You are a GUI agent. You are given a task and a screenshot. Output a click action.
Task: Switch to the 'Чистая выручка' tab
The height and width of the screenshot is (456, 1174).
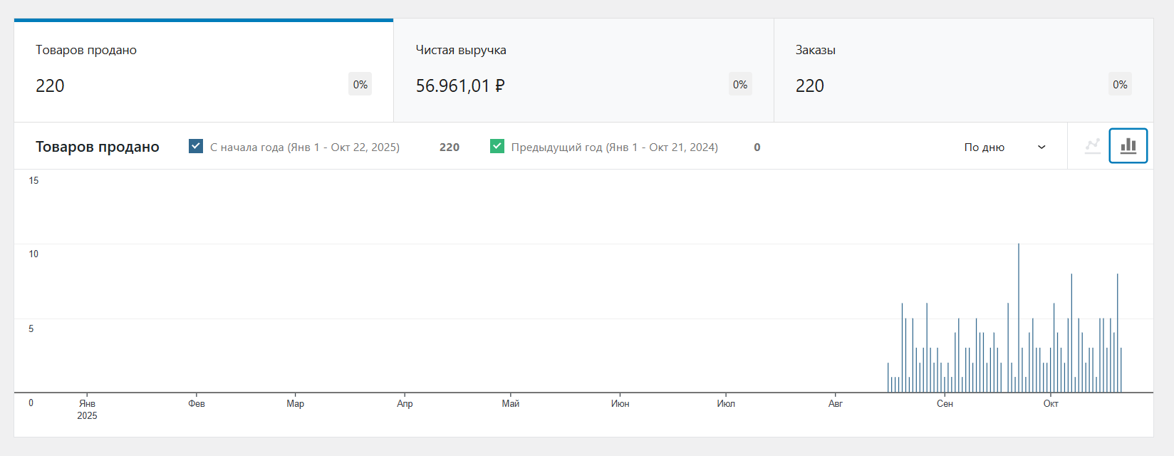583,70
